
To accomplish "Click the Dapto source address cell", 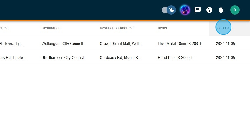I will (13, 58).
